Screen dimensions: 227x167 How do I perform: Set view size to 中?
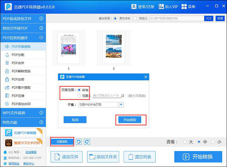click(199, 142)
